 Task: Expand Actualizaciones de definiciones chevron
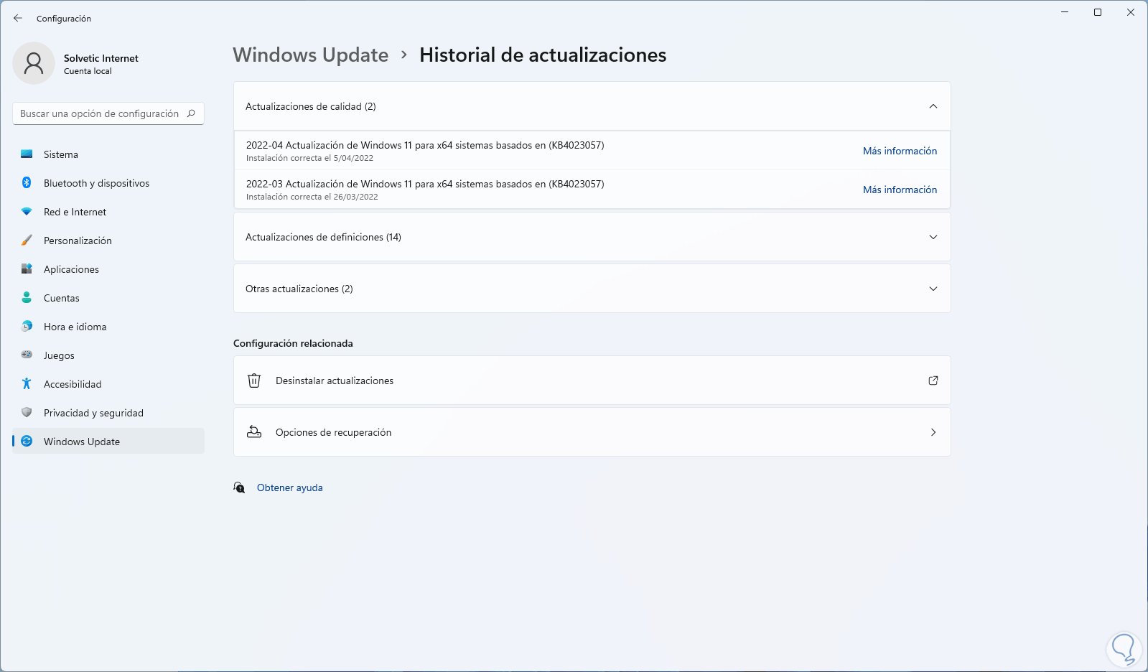[933, 237]
